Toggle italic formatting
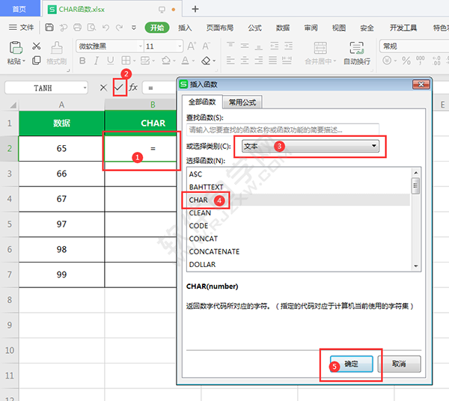The width and height of the screenshot is (449, 401). tap(96, 61)
